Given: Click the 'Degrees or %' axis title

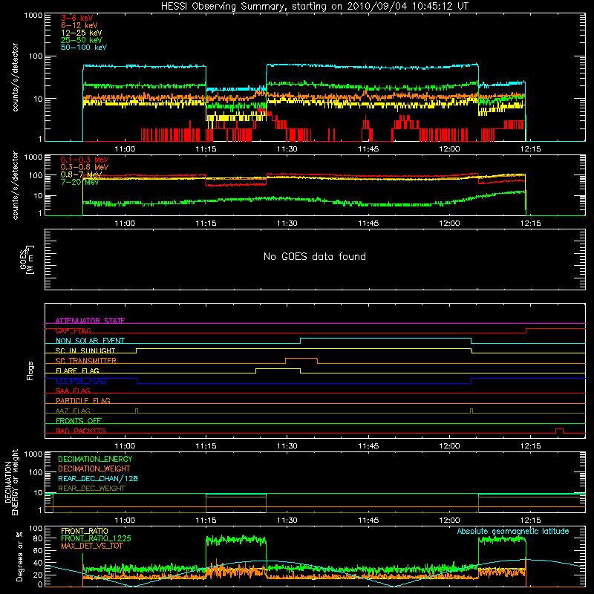Looking at the screenshot, I should coord(19,557).
